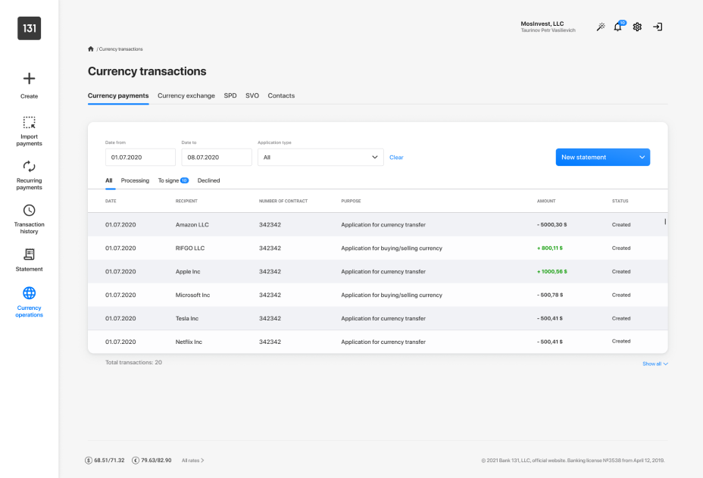Switch to the SPD tab
This screenshot has height=478, width=703.
click(230, 95)
